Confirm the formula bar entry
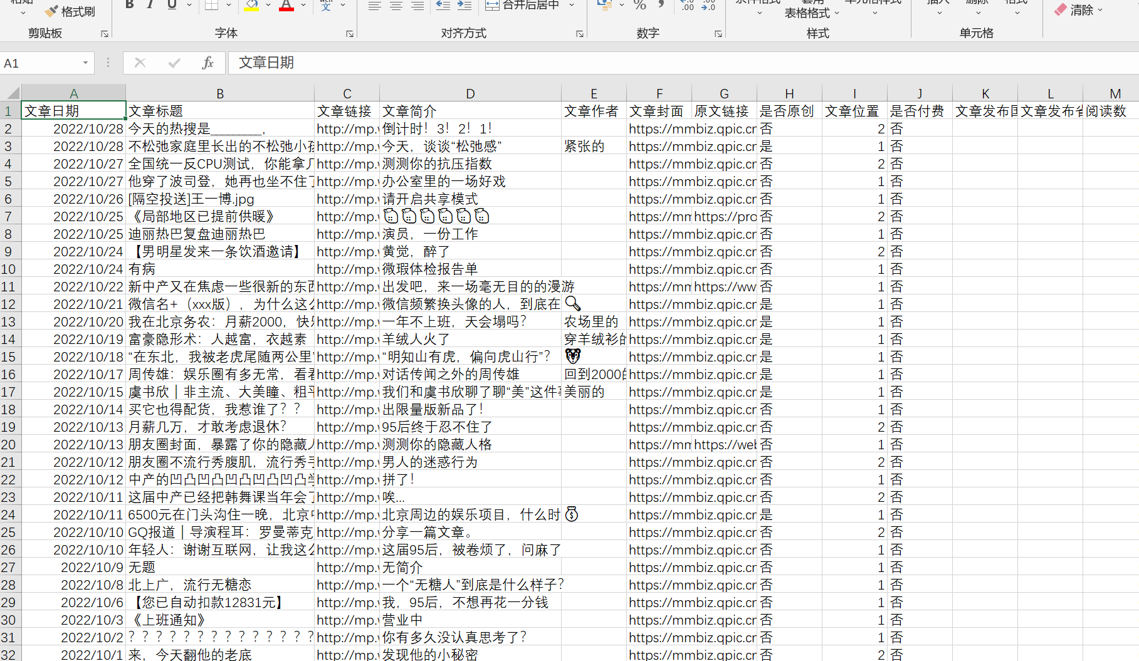Image resolution: width=1139 pixels, height=661 pixels. pos(174,63)
